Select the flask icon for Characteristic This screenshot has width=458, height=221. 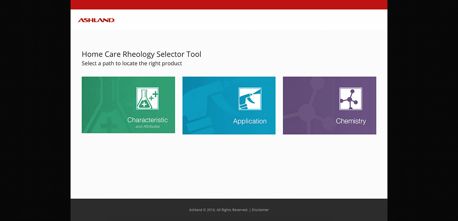click(147, 99)
